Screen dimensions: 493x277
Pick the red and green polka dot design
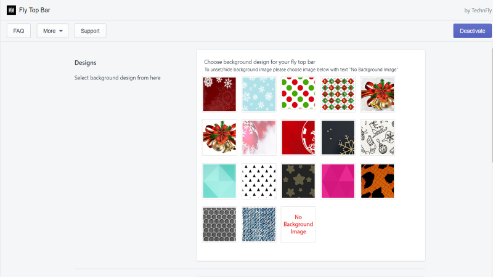tap(298, 94)
